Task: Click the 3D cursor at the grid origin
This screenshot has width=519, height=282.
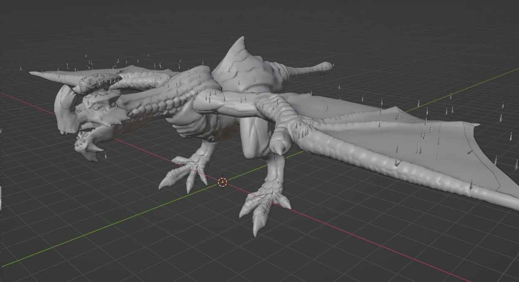Action: click(x=223, y=182)
